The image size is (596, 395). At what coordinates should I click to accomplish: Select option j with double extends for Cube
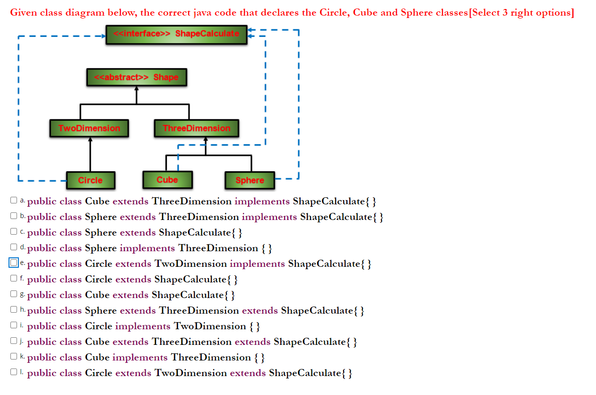(x=14, y=341)
